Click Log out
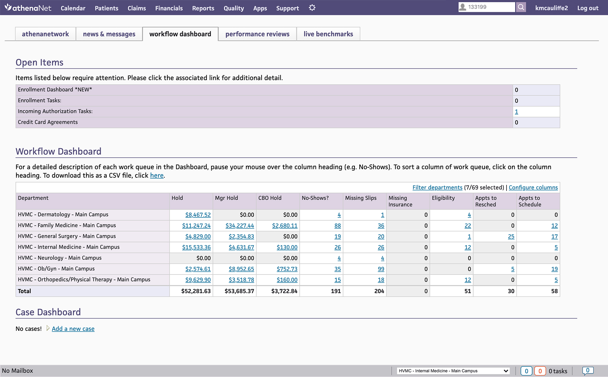 [588, 8]
